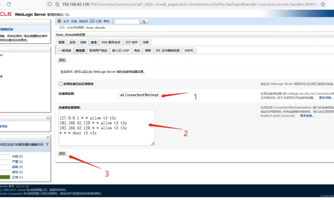Reload the page with the browser refresh icon
Screen dimensions: 334x200
[x=8, y=4]
